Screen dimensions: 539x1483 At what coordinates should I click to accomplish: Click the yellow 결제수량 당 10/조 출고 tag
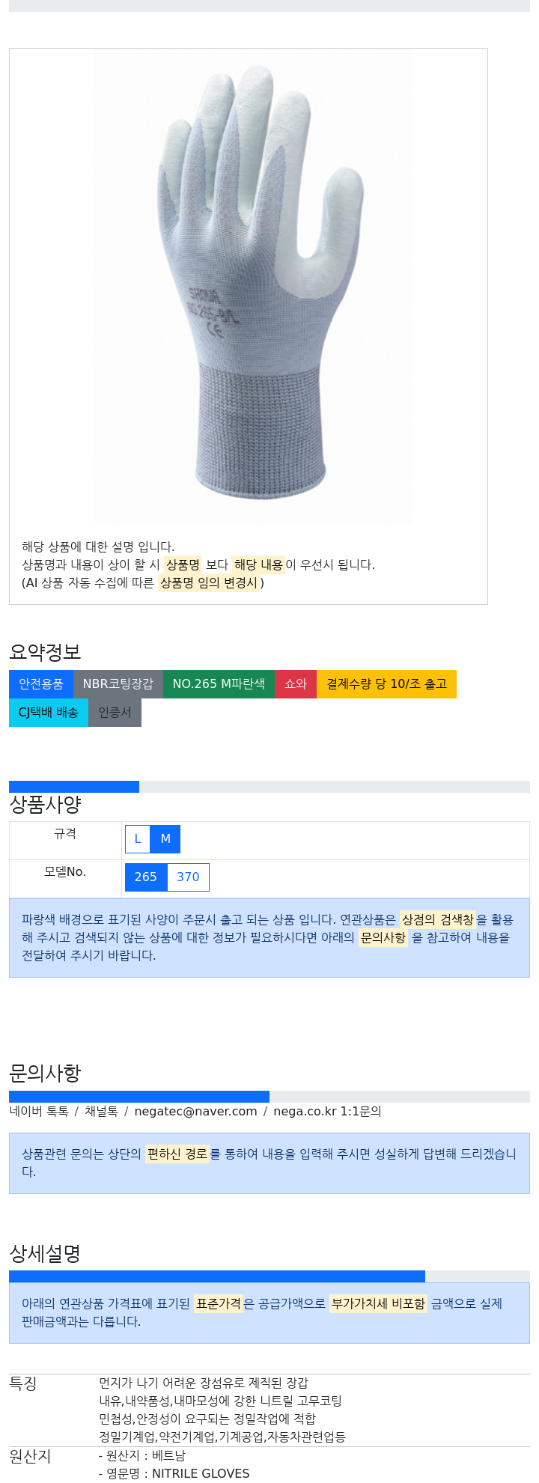pyautogui.click(x=386, y=684)
